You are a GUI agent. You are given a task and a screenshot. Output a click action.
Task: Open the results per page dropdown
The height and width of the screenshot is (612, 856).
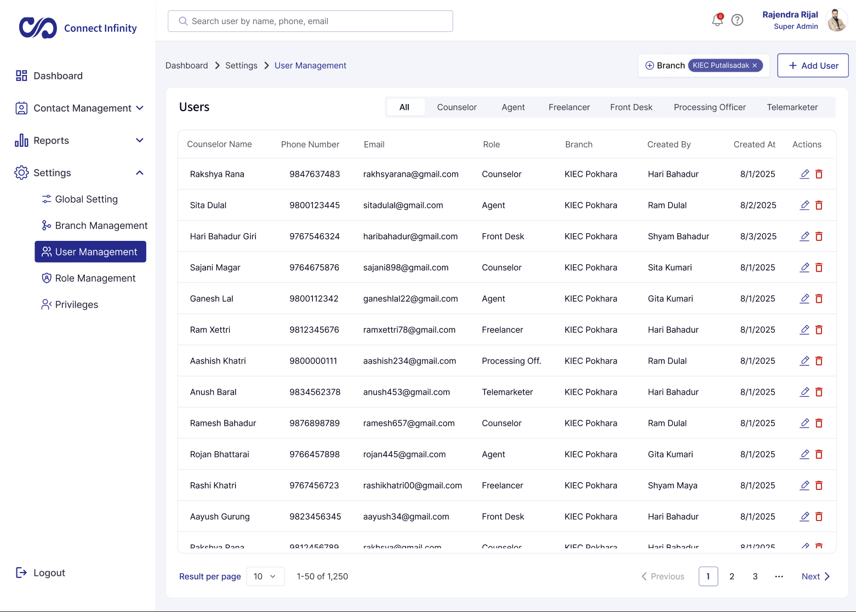(265, 576)
